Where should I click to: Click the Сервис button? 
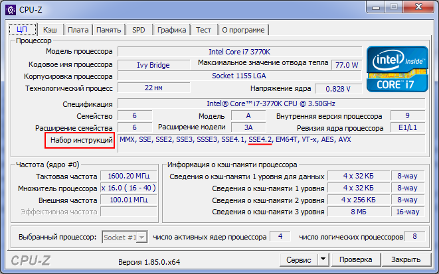299,260
